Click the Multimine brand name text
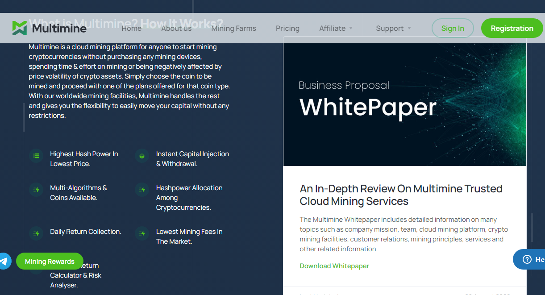This screenshot has width=545, height=295. click(x=59, y=29)
